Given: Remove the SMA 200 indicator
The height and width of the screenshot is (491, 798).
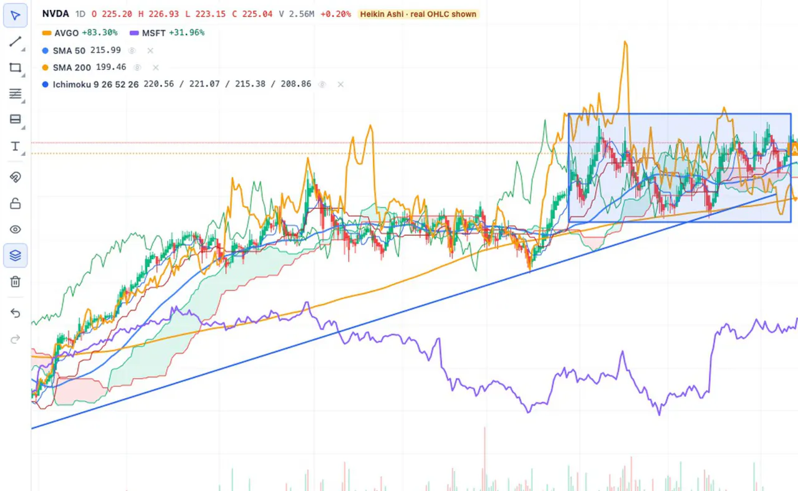Looking at the screenshot, I should point(156,67).
